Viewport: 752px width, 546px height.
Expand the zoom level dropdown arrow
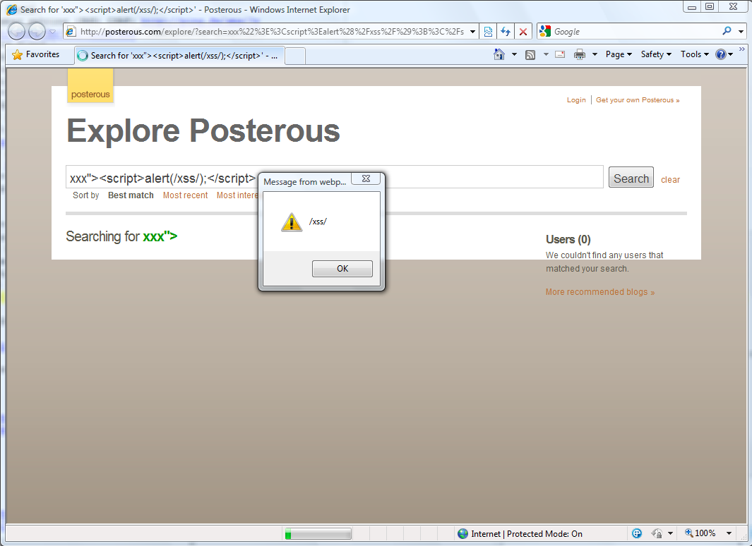point(729,533)
